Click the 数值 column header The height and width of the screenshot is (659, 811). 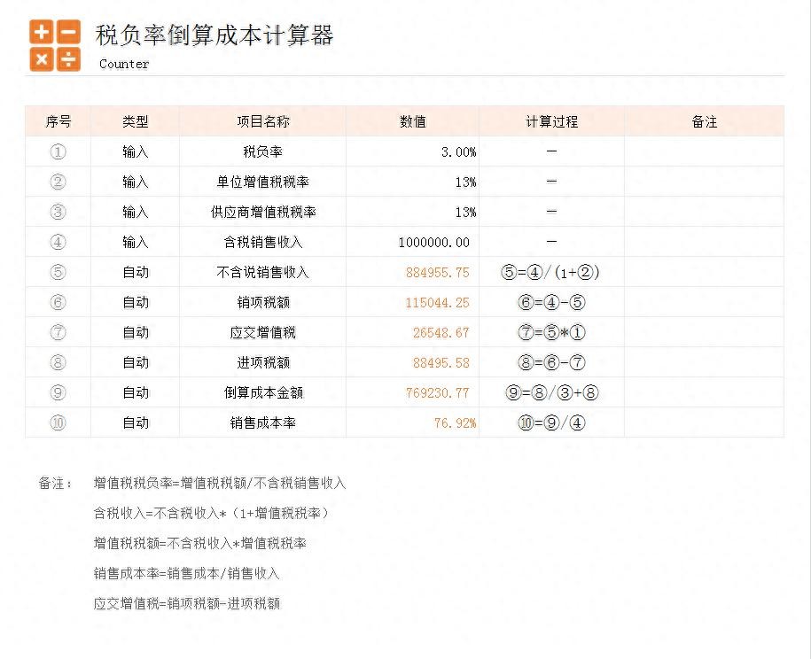tap(413, 121)
